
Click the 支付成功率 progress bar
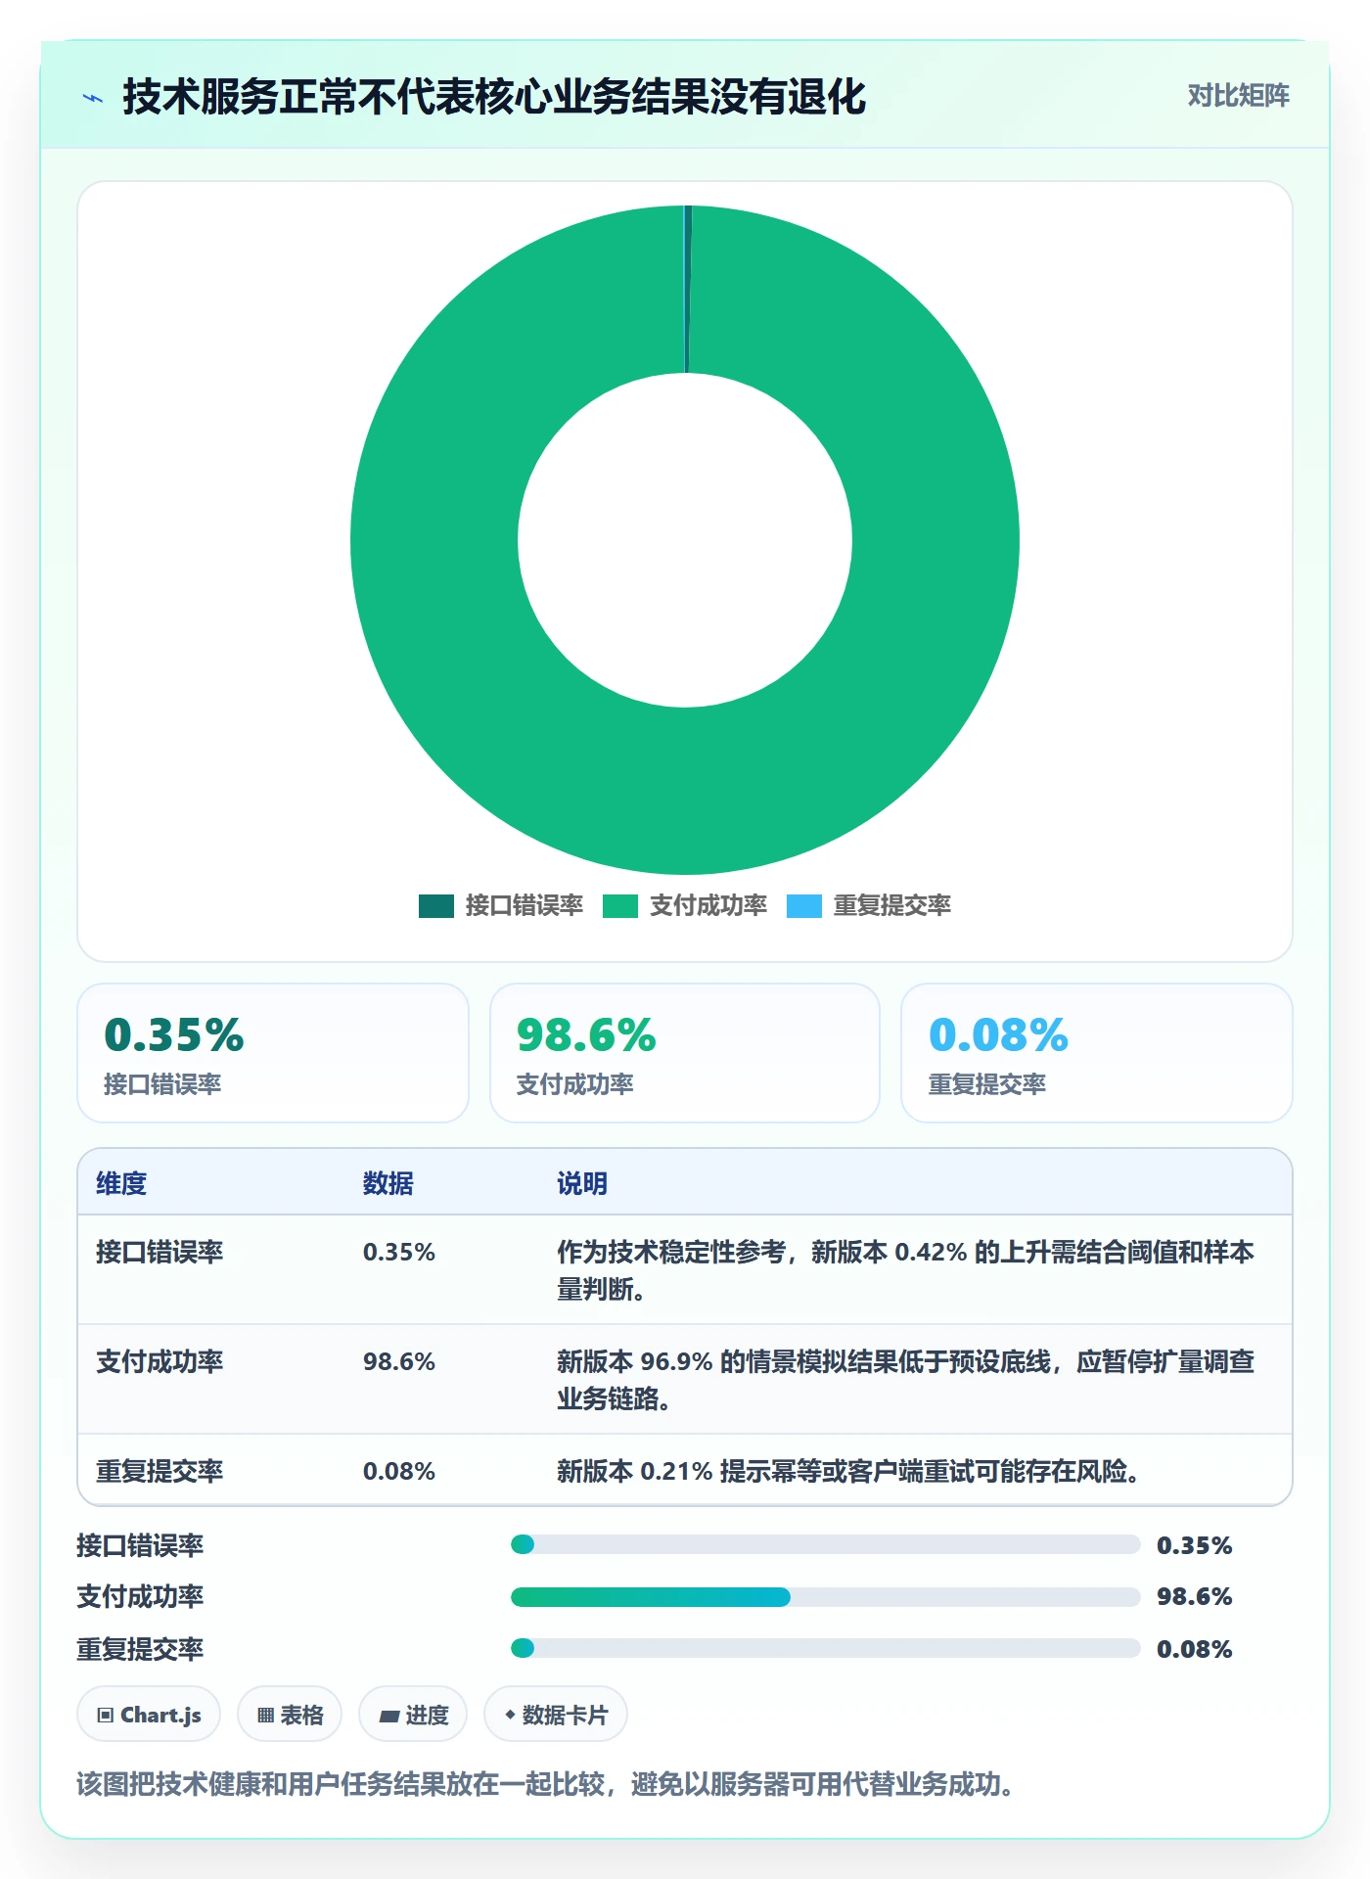[x=826, y=1597]
